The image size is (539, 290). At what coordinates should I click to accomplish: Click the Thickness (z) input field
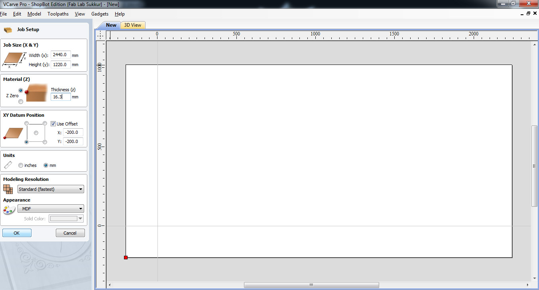61,97
